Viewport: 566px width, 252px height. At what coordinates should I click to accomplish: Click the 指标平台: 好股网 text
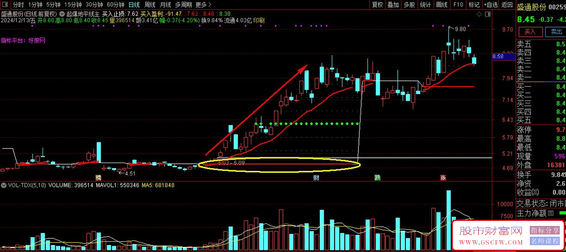pos(23,40)
